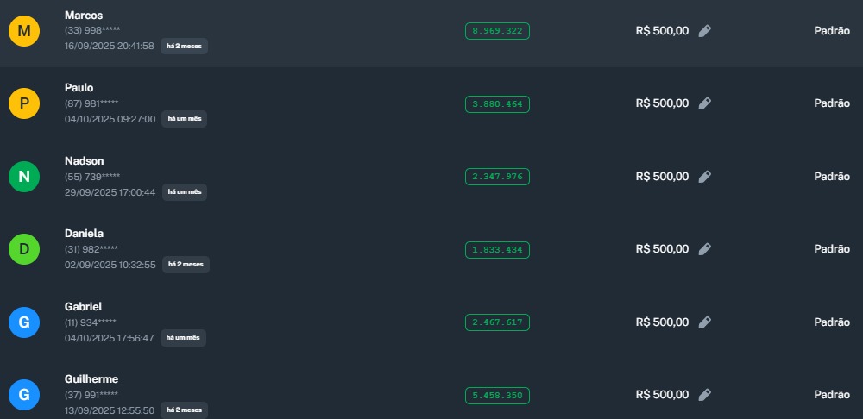Edit Guilherme's value using the pencil icon

704,395
